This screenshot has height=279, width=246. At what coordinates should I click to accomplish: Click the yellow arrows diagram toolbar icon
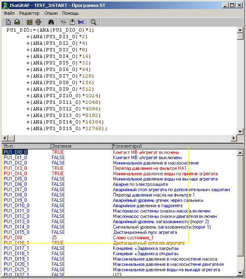point(38,22)
